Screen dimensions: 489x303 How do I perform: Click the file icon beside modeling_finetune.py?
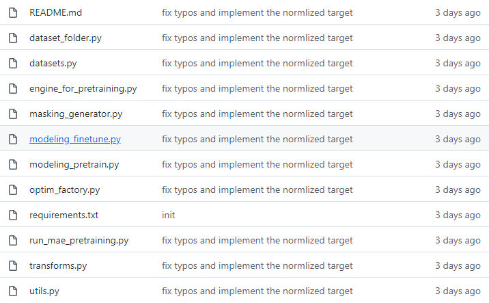[x=12, y=139]
